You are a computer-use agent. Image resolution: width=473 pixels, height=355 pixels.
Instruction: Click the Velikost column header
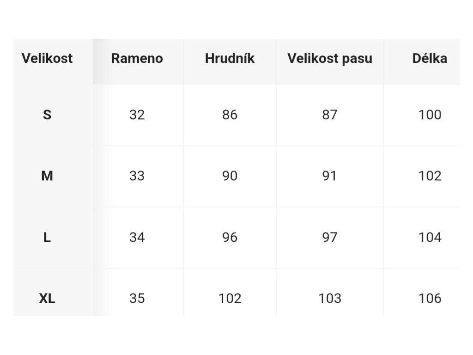pos(47,58)
